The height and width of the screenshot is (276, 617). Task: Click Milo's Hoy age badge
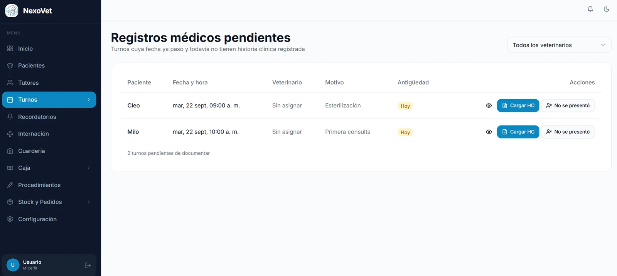click(x=405, y=132)
